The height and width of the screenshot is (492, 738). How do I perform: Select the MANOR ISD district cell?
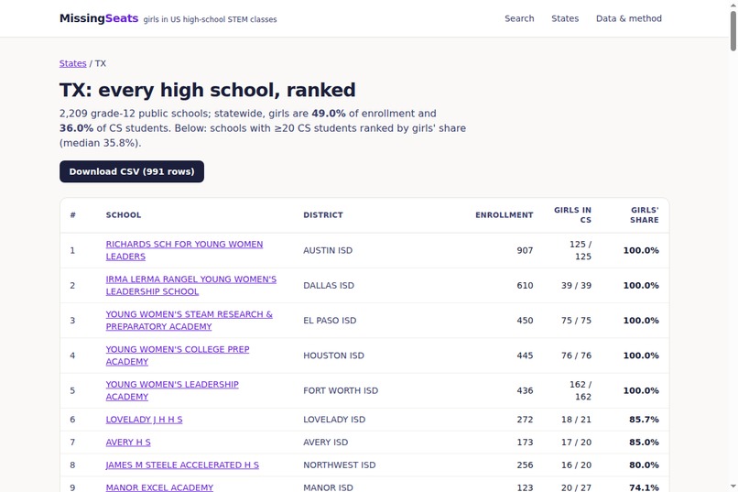pyautogui.click(x=328, y=487)
